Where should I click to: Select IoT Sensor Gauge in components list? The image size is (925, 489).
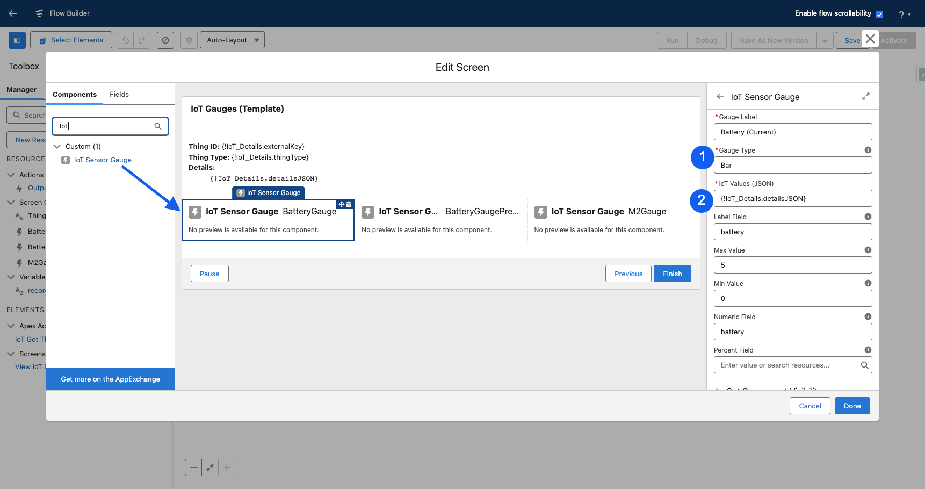coord(103,160)
